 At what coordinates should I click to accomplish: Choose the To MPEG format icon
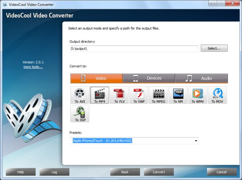(159, 95)
